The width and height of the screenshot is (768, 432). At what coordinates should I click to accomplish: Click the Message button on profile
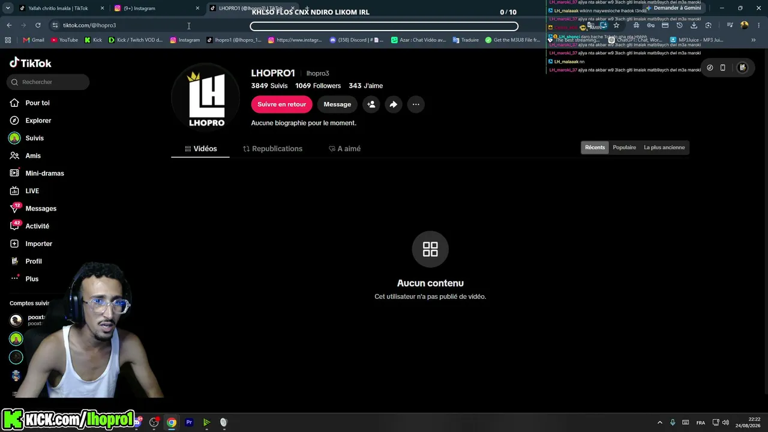click(337, 104)
